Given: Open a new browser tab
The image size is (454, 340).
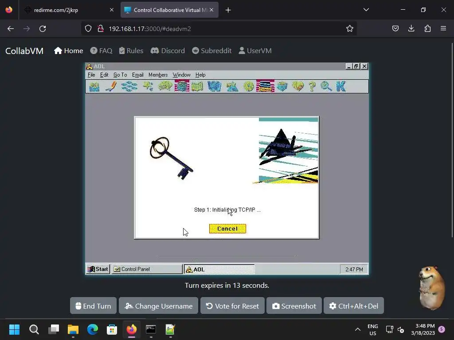Looking at the screenshot, I should tap(228, 10).
